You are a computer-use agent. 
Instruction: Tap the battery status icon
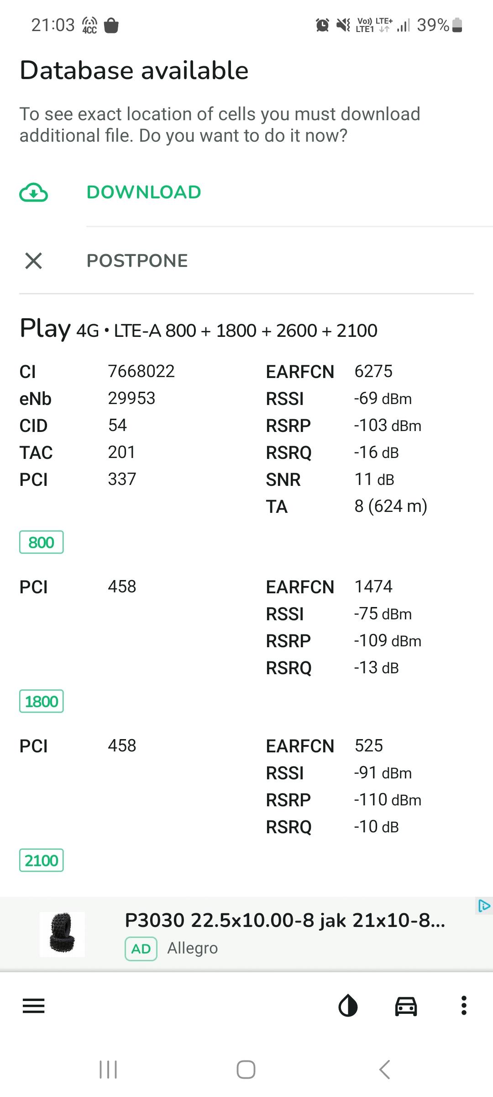457,25
